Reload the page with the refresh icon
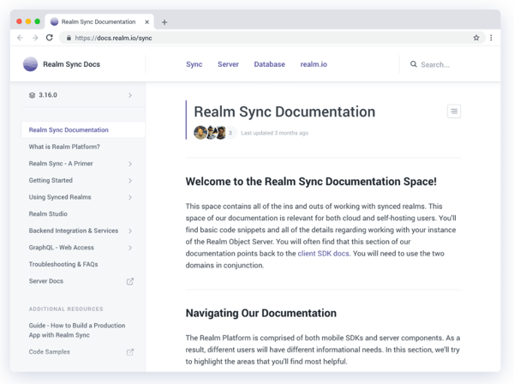Image resolution: width=514 pixels, height=384 pixels. (x=50, y=38)
